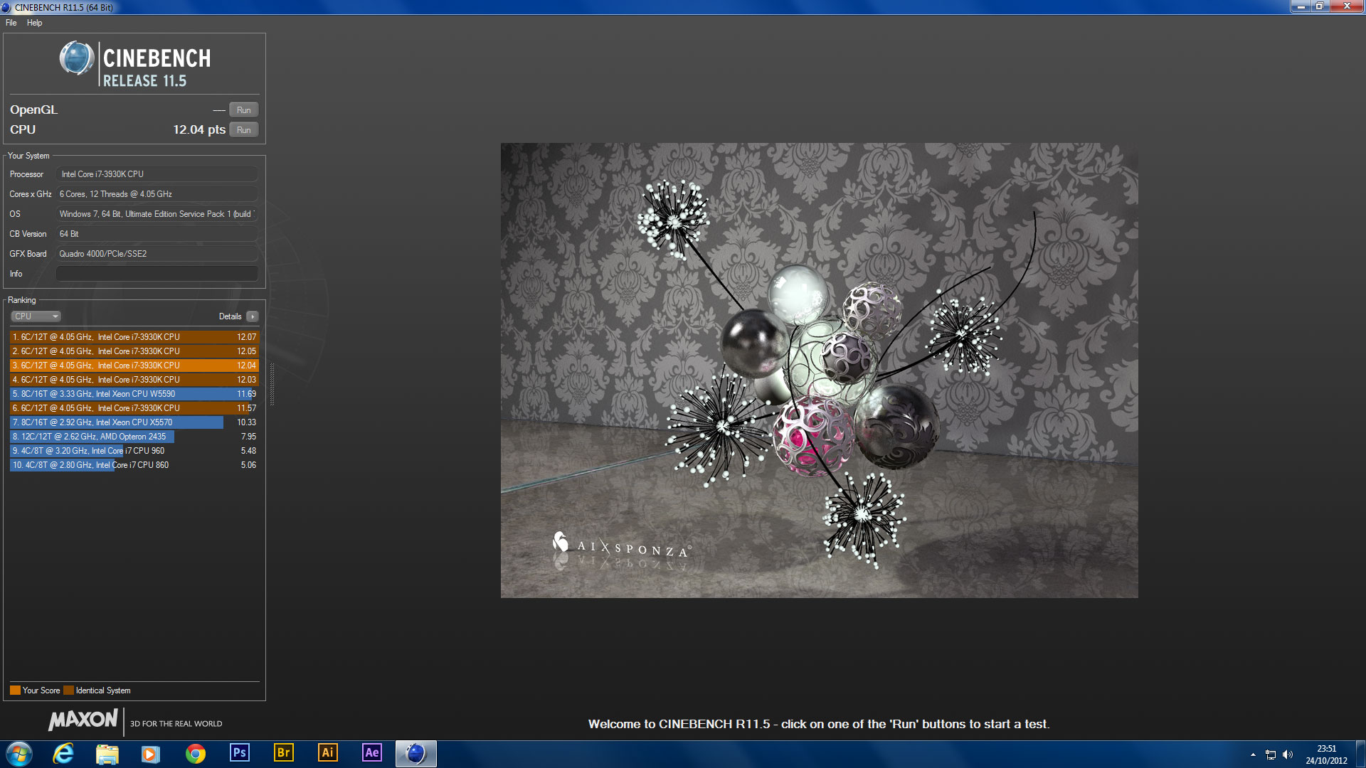
Task: Open Photoshop from the taskbar
Action: [x=240, y=753]
